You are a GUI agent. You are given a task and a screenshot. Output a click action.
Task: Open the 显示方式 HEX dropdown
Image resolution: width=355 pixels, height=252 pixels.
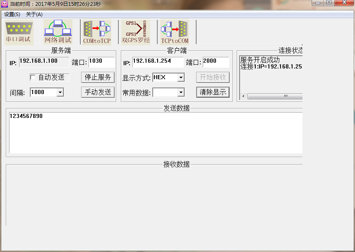click(x=181, y=78)
